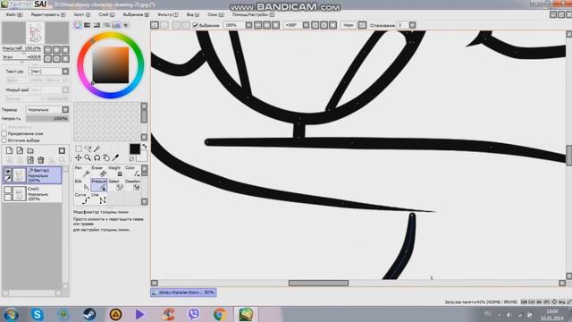Select the Line tool
The image size is (572, 322).
(x=99, y=199)
